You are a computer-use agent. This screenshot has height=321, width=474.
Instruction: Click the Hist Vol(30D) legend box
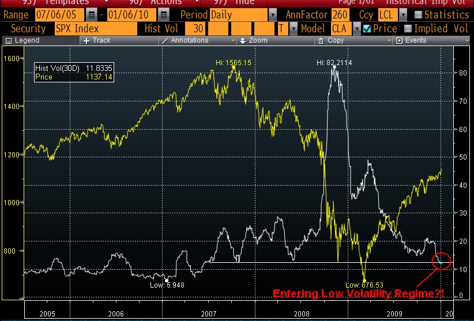tap(65, 72)
